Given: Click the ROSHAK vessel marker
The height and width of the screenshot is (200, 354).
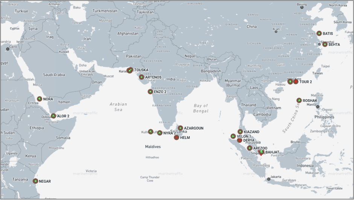Looking at the screenshot, I should point(299,100).
